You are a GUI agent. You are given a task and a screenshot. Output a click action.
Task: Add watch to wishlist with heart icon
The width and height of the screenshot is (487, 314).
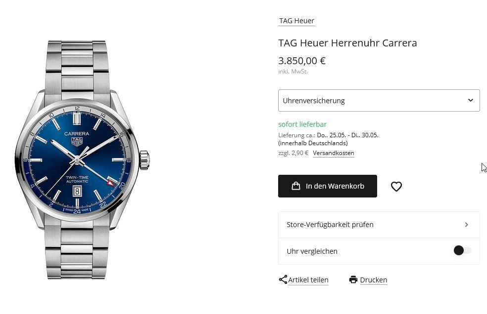coord(396,186)
